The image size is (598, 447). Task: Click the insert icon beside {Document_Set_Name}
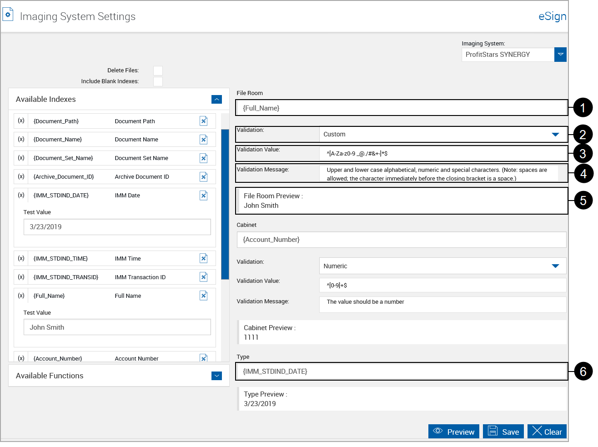tap(203, 158)
